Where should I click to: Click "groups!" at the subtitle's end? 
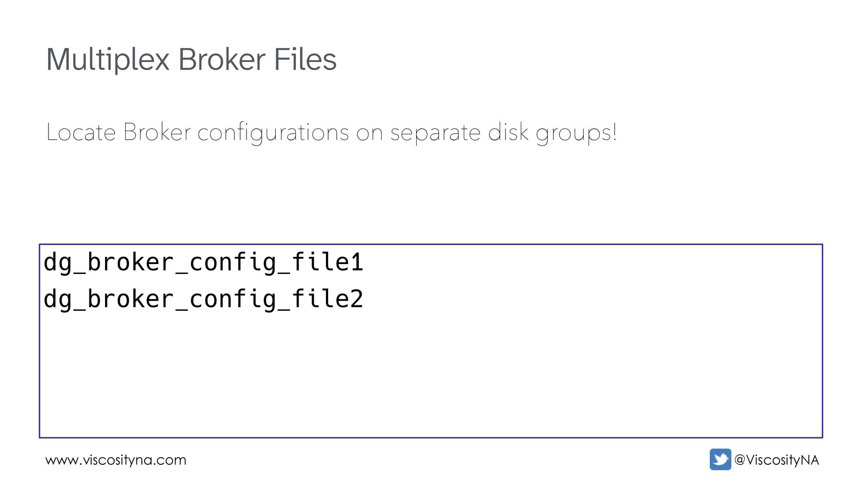576,132
